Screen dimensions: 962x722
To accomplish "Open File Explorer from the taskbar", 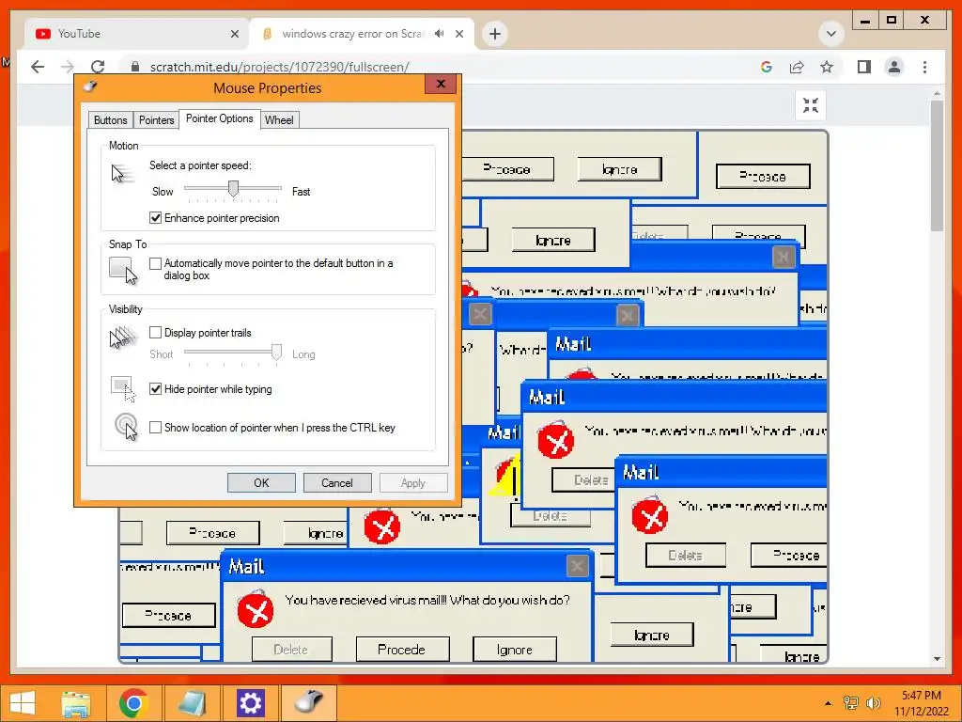I will pos(76,703).
